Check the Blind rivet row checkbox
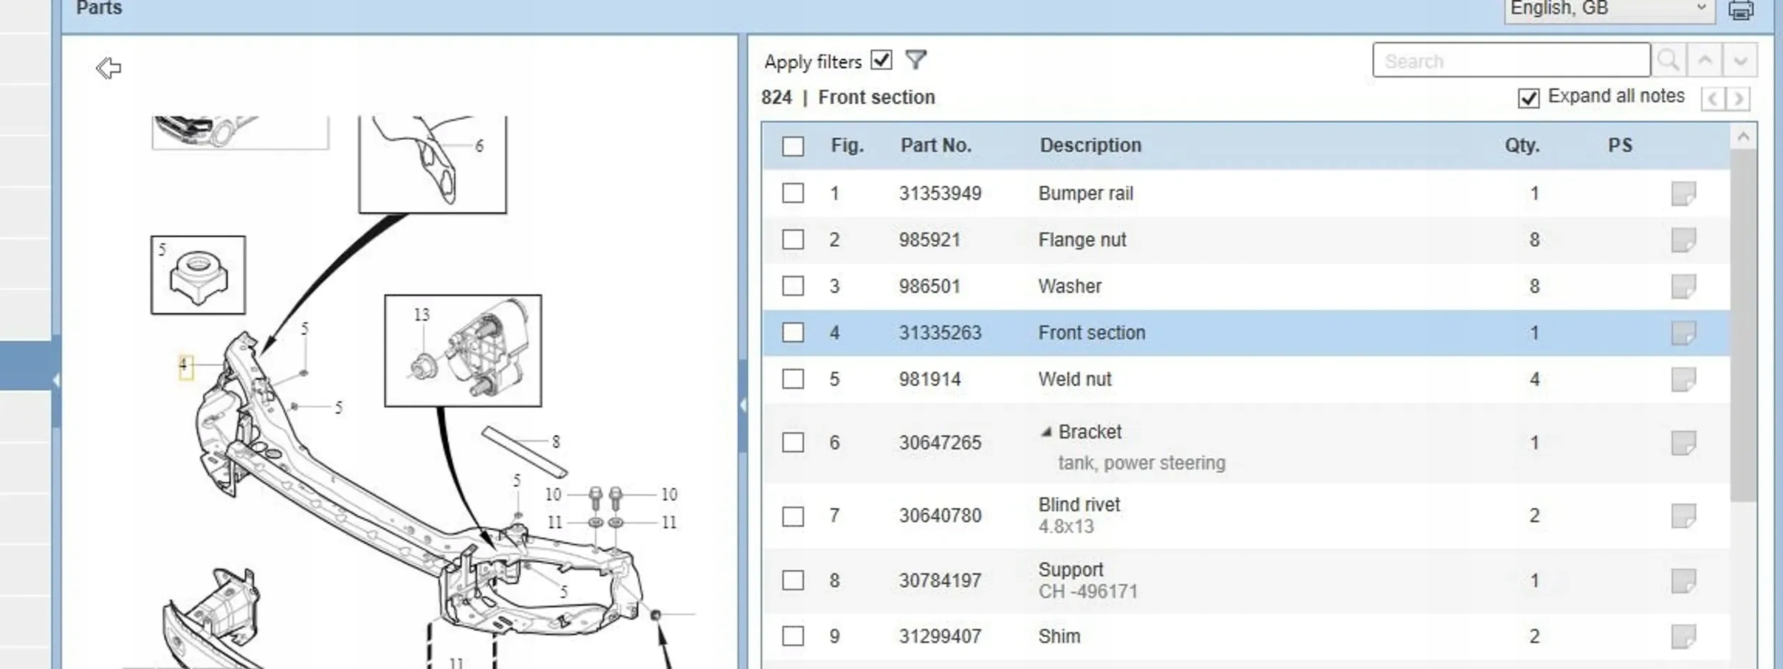 [793, 516]
